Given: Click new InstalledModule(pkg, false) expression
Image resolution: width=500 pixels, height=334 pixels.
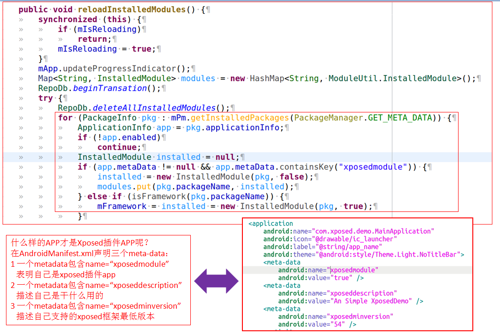Looking at the screenshot, I should pos(232,177).
